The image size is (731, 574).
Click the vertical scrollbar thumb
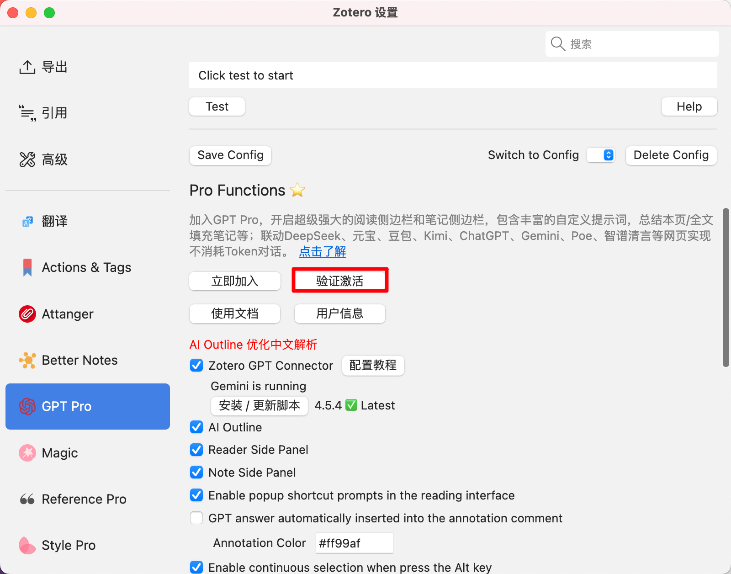pyautogui.click(x=726, y=287)
